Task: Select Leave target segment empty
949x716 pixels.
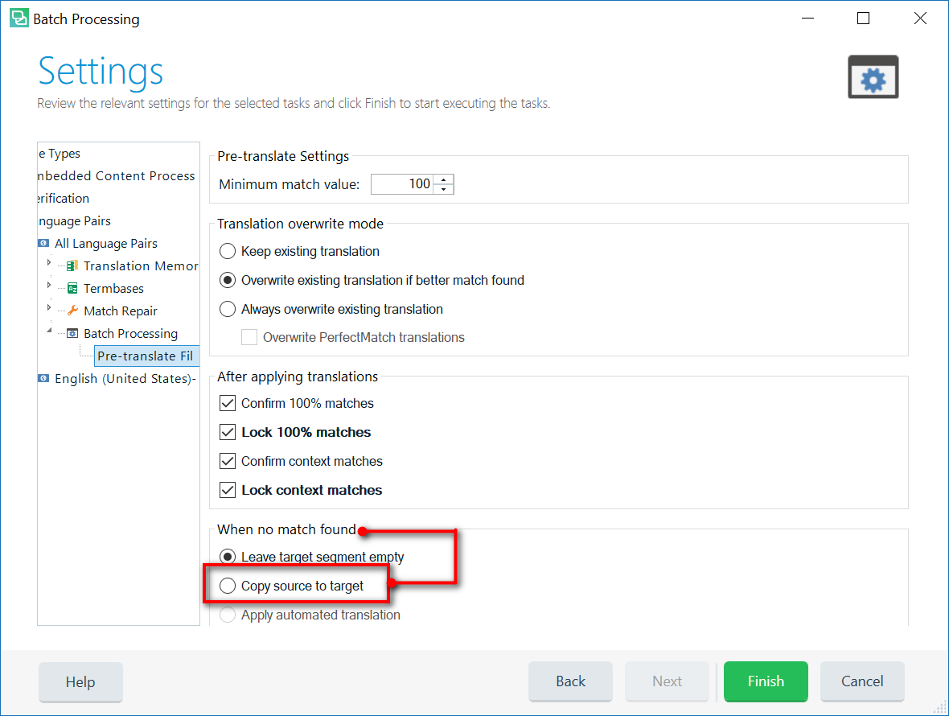Action: click(x=228, y=557)
